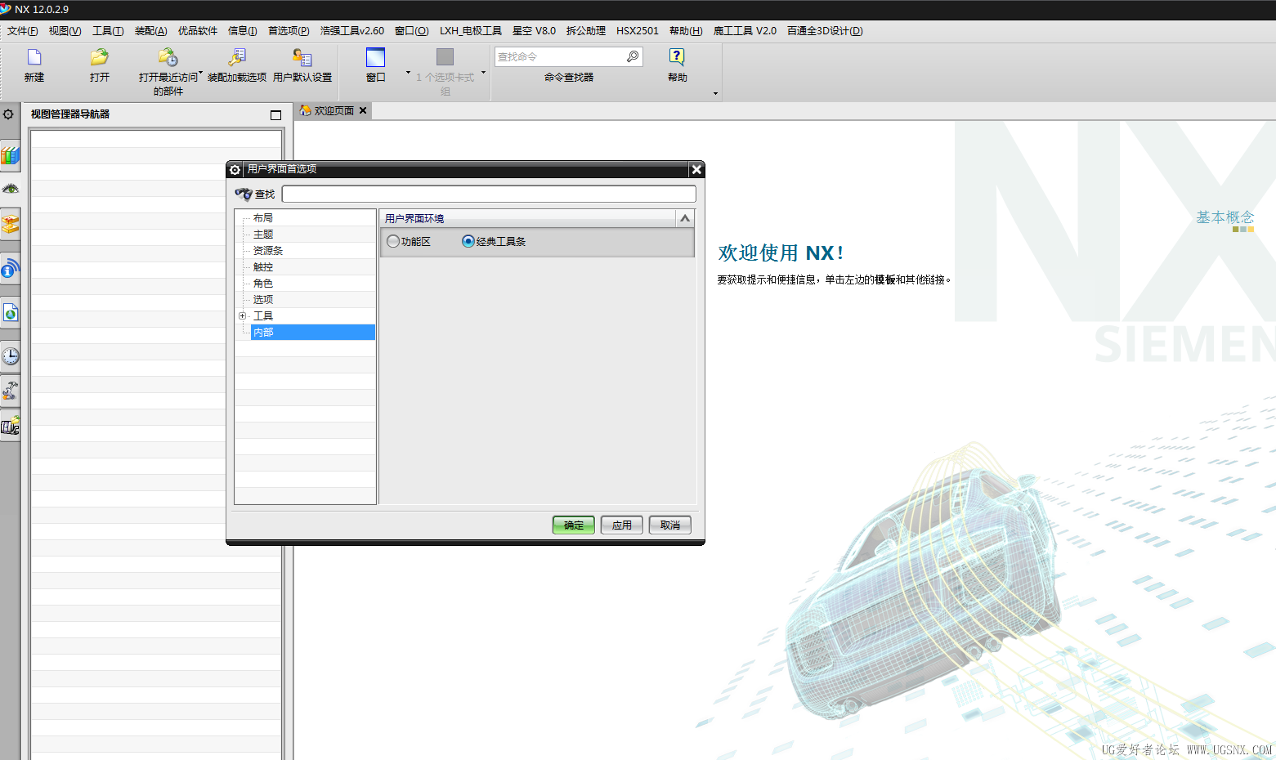Open the 鹿工工具 V2.0 menu
This screenshot has height=760, width=1276.
745,31
